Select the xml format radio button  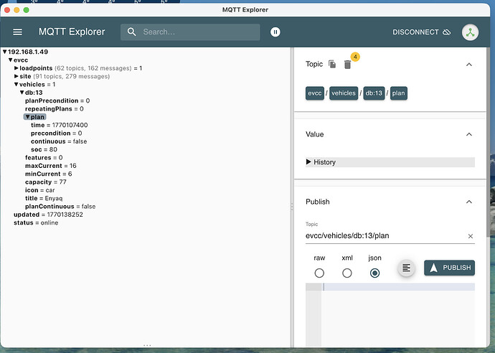click(347, 273)
